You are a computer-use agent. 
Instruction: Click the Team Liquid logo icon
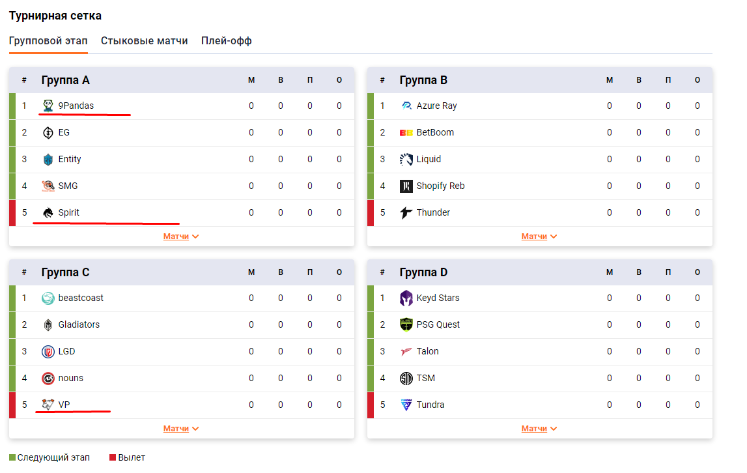(406, 159)
